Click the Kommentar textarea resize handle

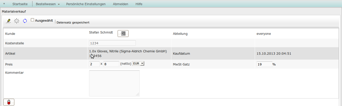138,94
